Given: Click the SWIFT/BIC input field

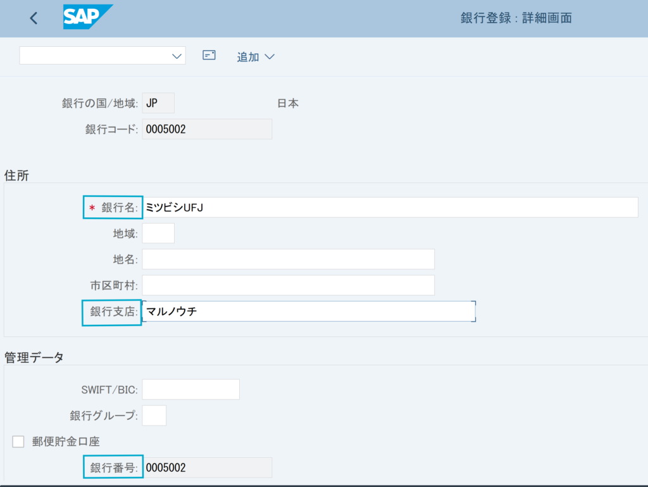Looking at the screenshot, I should [190, 389].
